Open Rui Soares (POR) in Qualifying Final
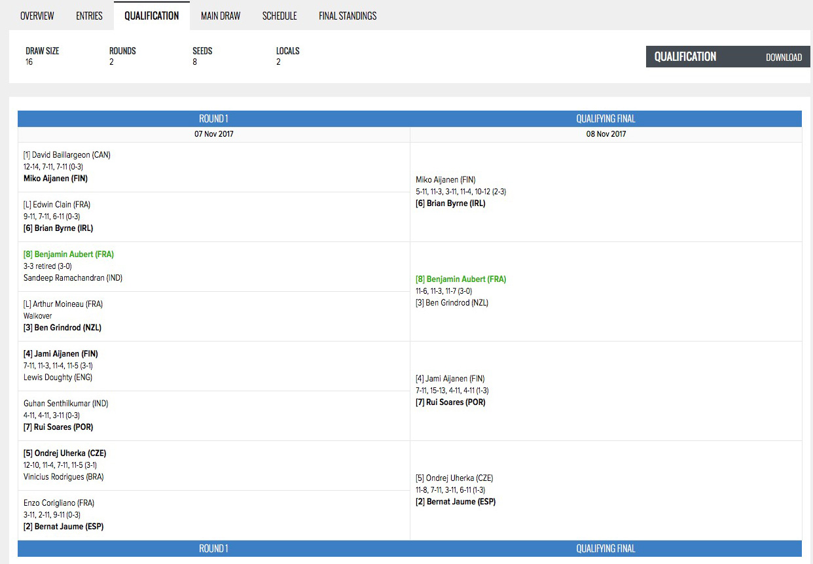The height and width of the screenshot is (564, 813). (455, 402)
